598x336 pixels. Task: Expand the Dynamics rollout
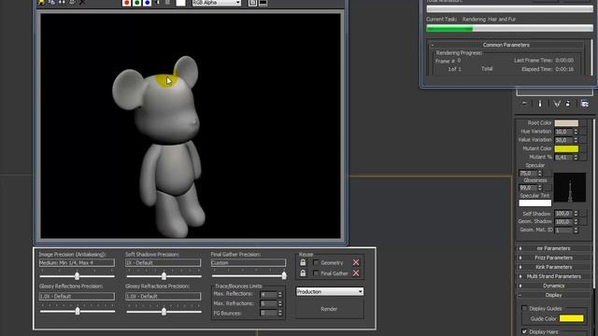(x=553, y=286)
